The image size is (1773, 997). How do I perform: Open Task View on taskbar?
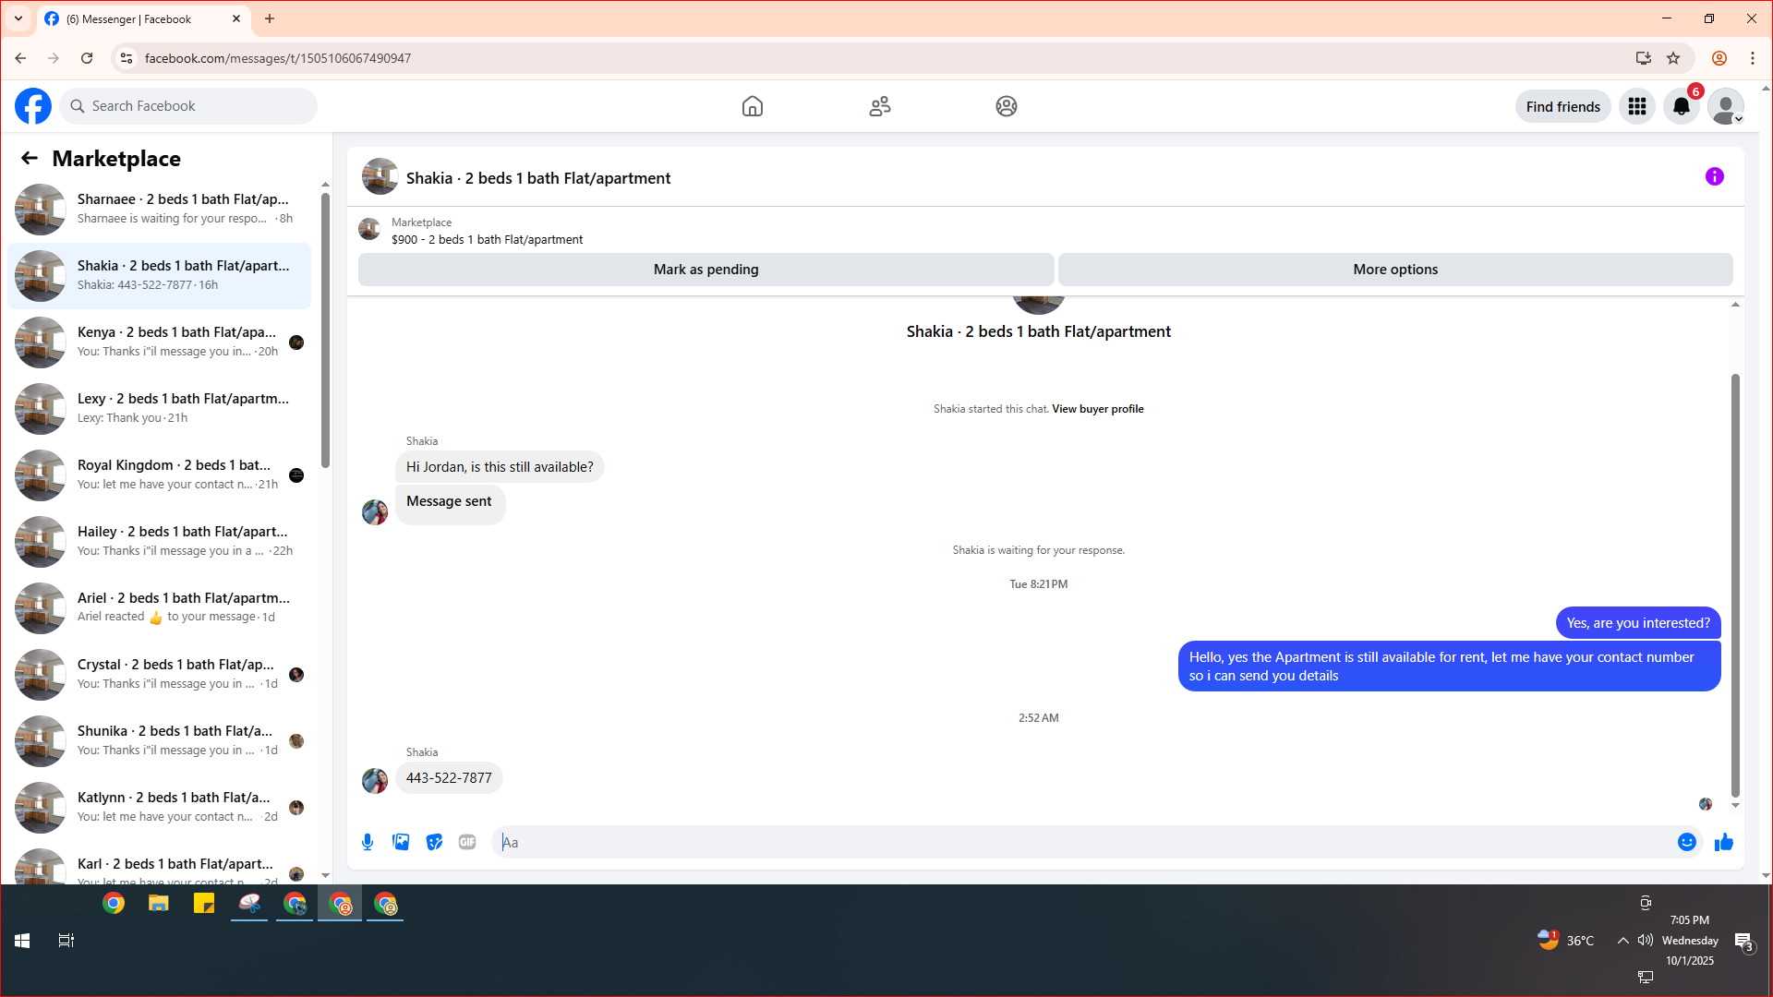(66, 941)
